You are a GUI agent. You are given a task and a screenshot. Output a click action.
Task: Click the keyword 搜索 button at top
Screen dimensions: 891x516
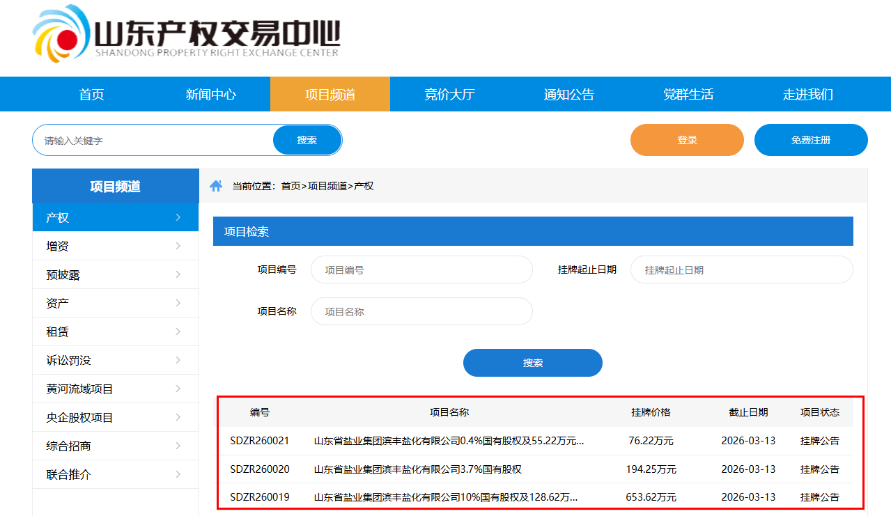[x=307, y=140]
